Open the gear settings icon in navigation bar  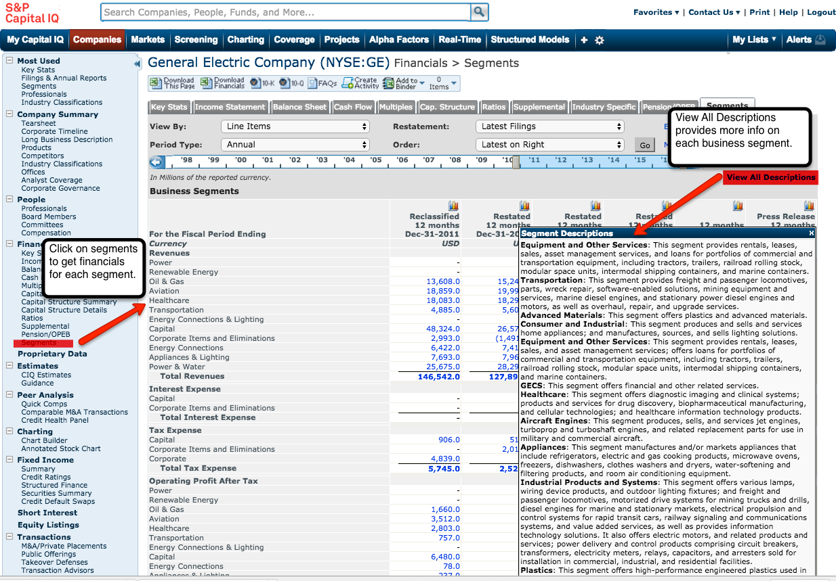600,40
